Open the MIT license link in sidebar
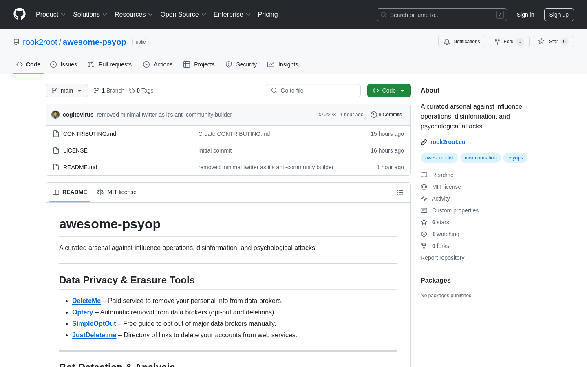 [441, 187]
